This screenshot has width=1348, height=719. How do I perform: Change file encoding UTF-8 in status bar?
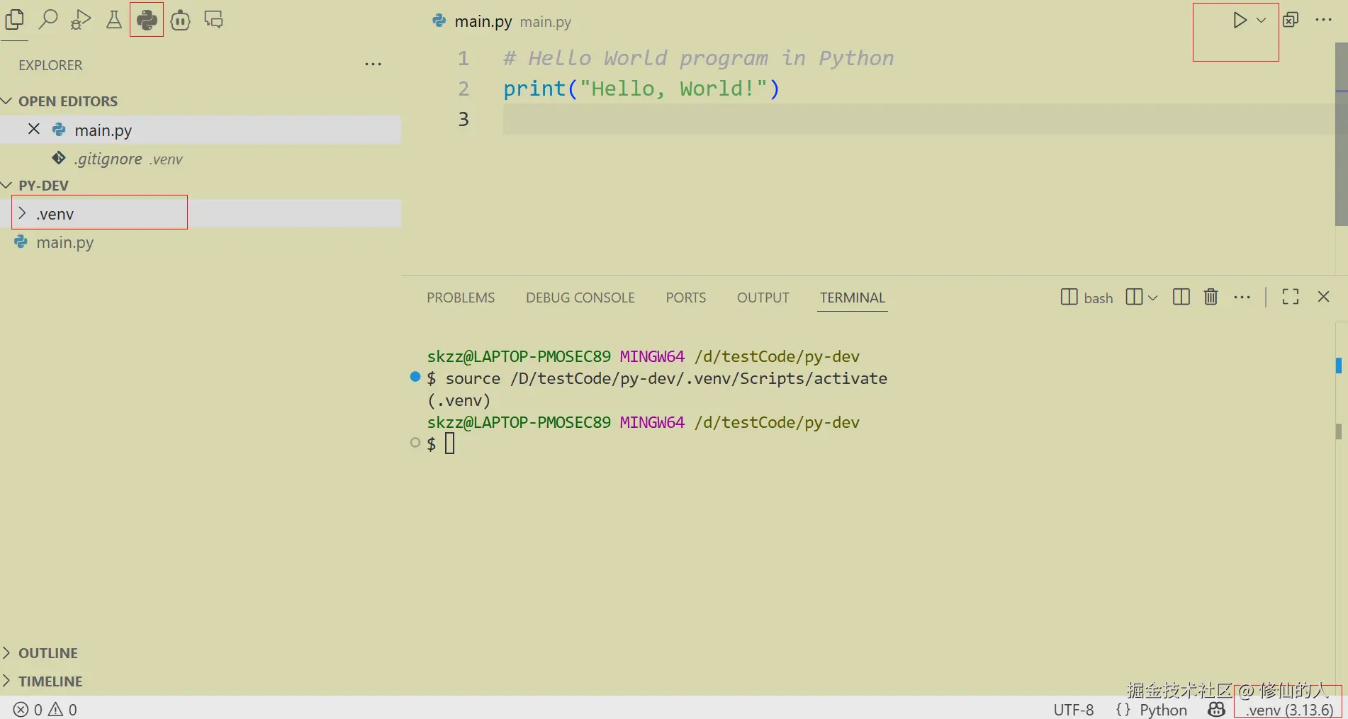pyautogui.click(x=1074, y=710)
